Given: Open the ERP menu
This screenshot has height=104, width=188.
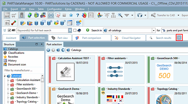Looking at the screenshot, I should [23, 9].
